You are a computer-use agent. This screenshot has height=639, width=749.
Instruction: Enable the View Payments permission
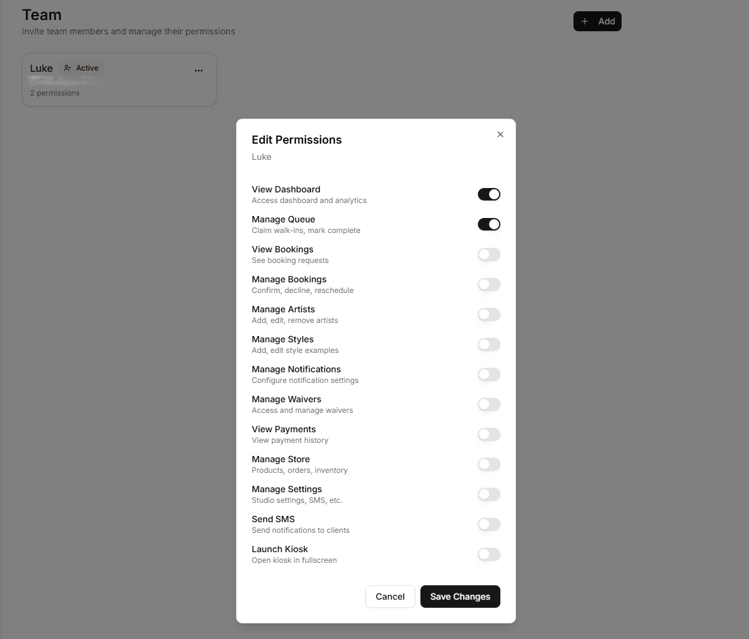489,434
